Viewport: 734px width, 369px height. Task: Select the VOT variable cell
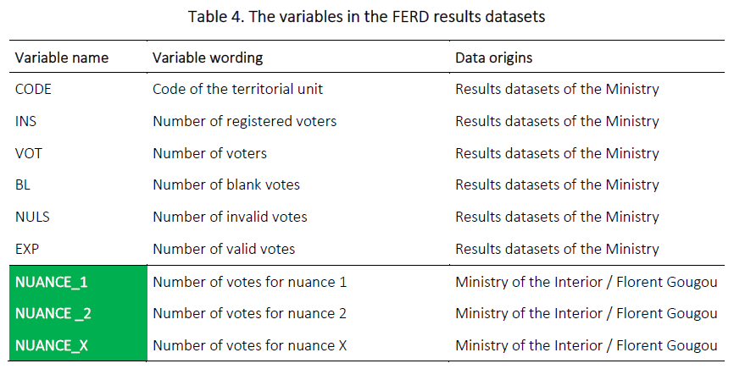pos(28,153)
